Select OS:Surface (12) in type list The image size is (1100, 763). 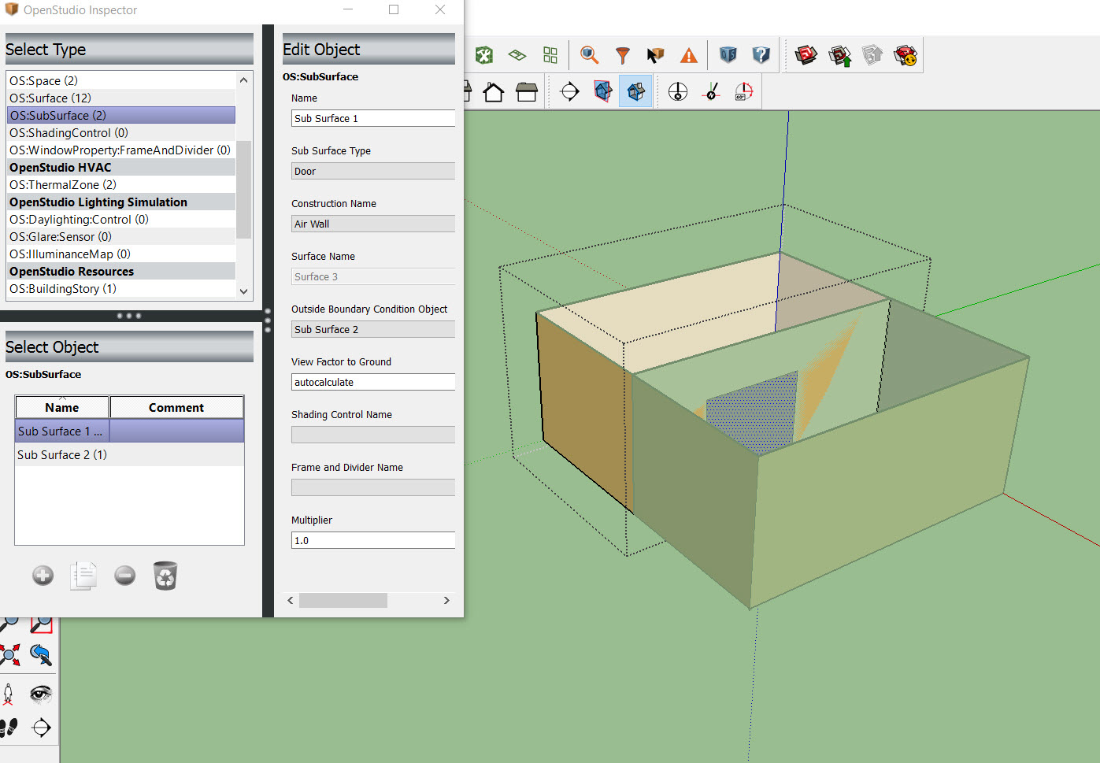click(x=121, y=98)
